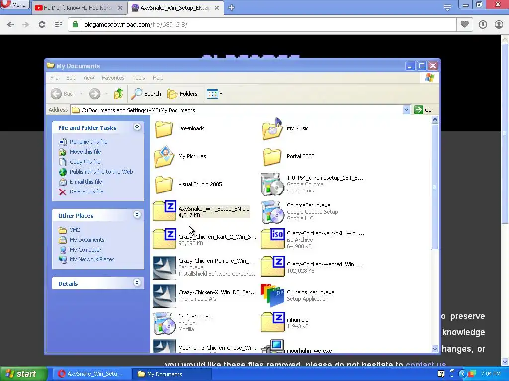Open the Tools menu
The image size is (509, 381).
click(x=139, y=78)
